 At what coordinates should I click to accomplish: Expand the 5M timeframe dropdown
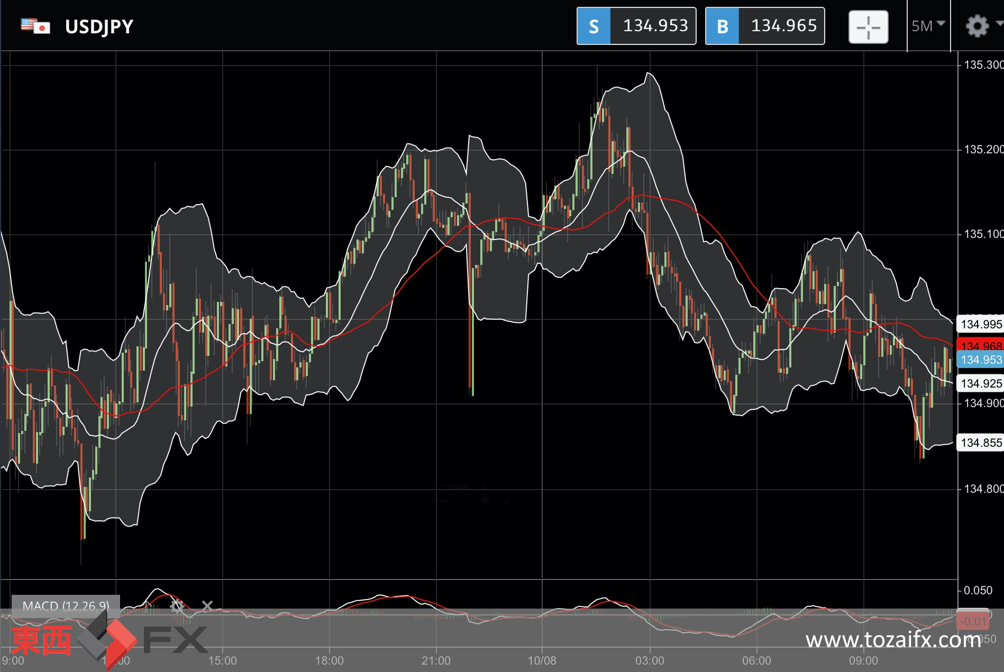coord(928,26)
